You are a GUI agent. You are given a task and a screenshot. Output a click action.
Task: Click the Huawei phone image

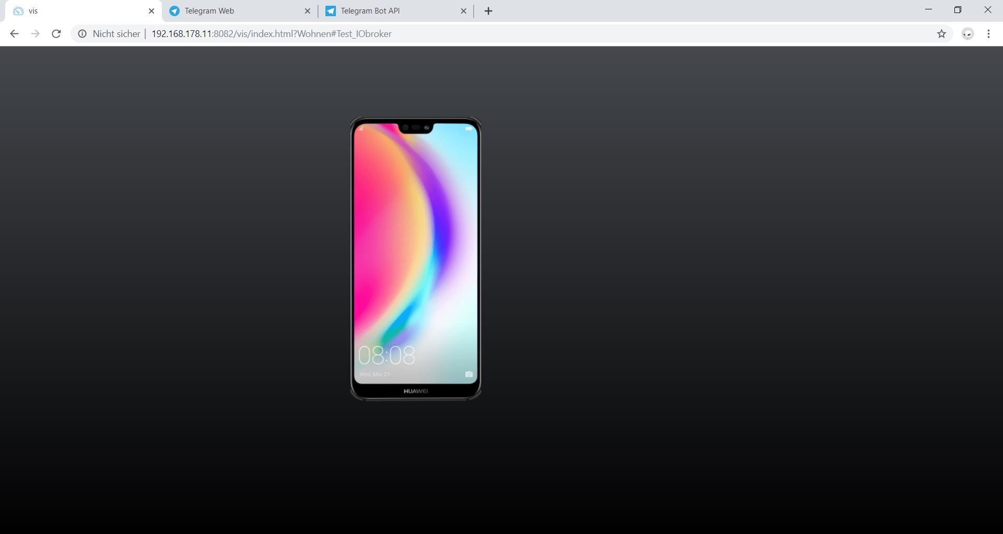tap(416, 259)
